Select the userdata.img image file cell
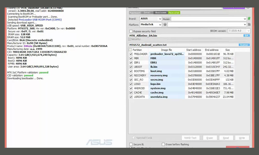The height and width of the screenshot is (155, 259). click(167, 97)
